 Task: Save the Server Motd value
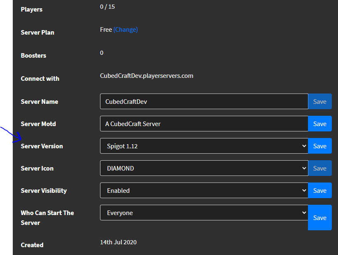(320, 124)
